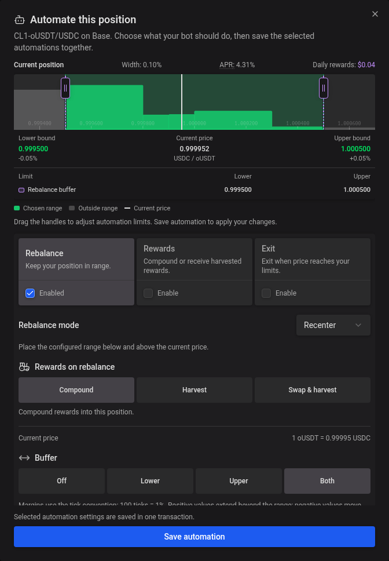
Task: Click the -0.05% lower bound percentage
Action: click(28, 158)
